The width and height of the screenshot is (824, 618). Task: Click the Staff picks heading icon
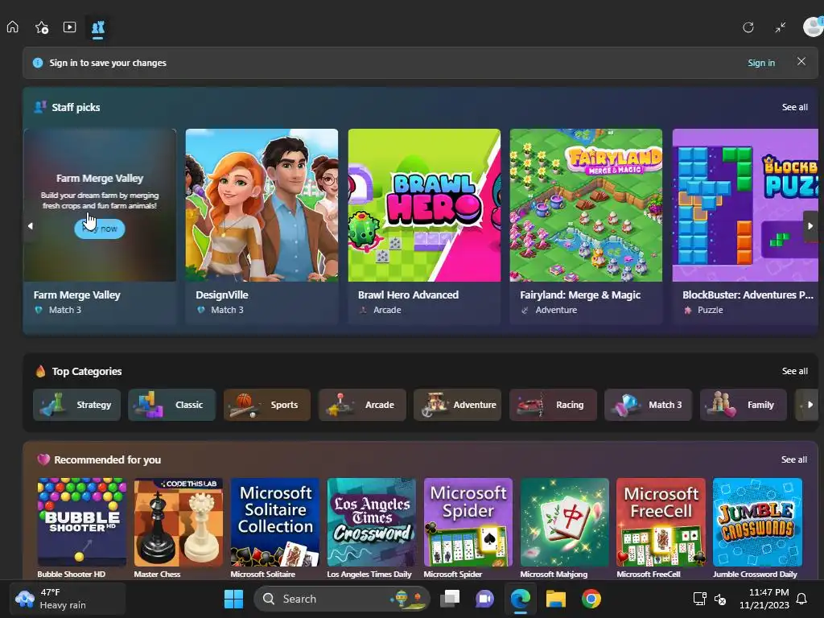(x=40, y=107)
